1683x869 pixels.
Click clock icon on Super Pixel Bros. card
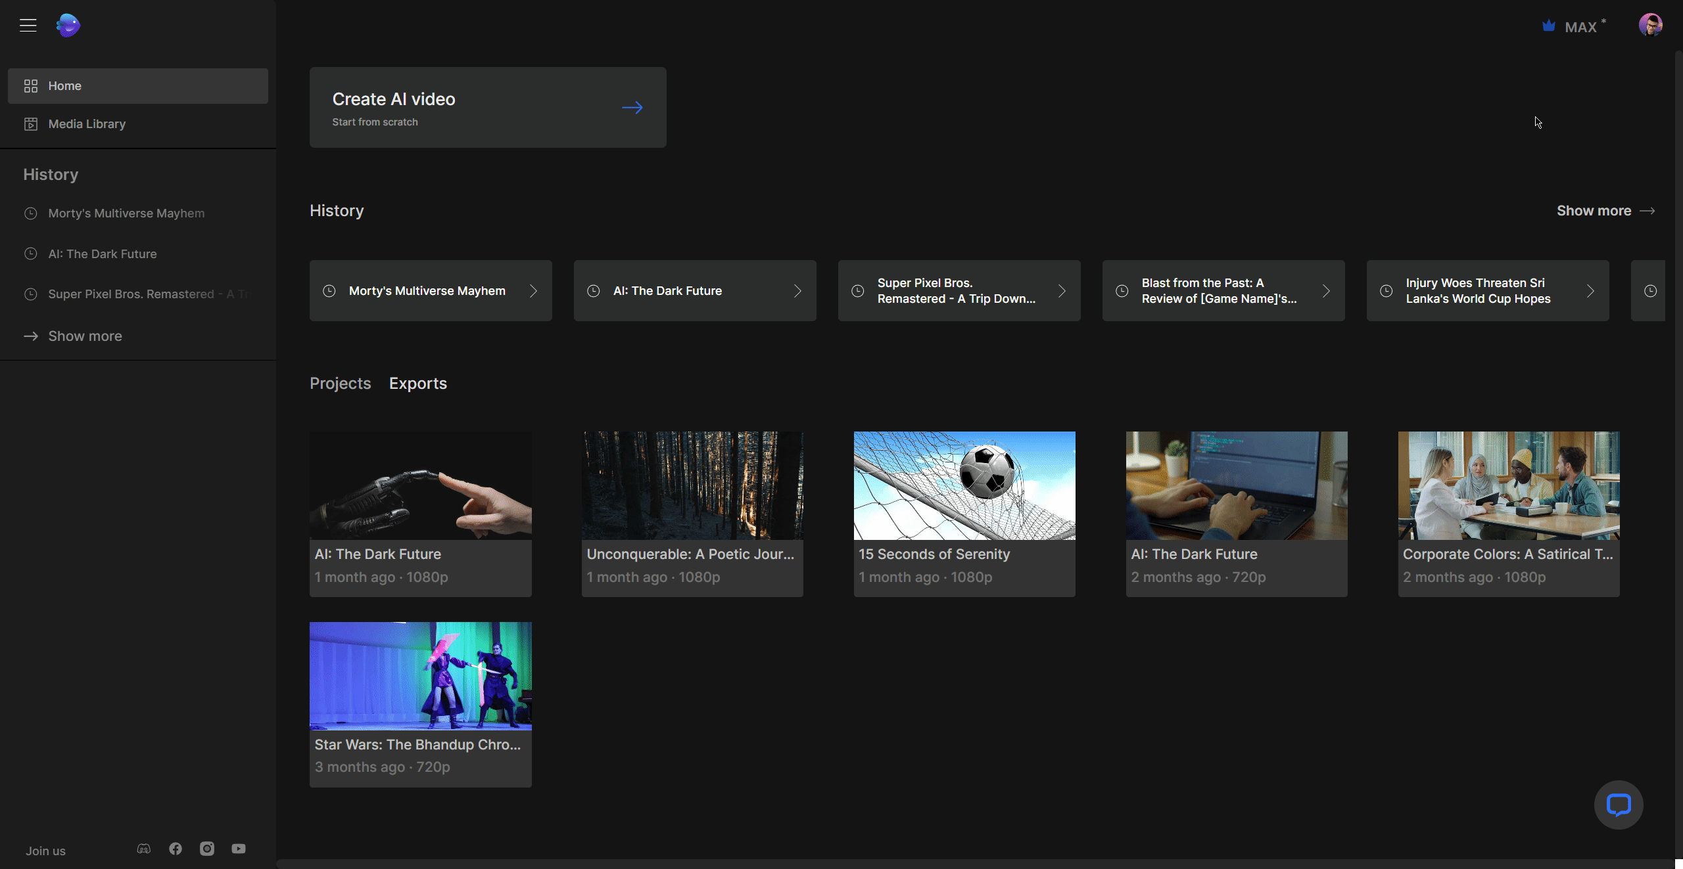pos(858,291)
